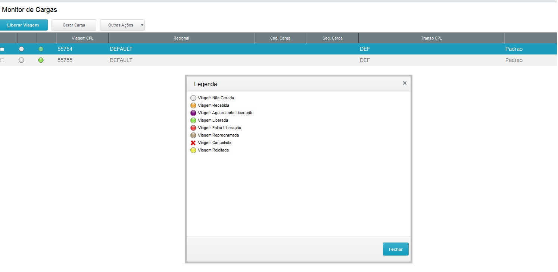
Task: Click the Cod. Carga column header
Action: (280, 38)
